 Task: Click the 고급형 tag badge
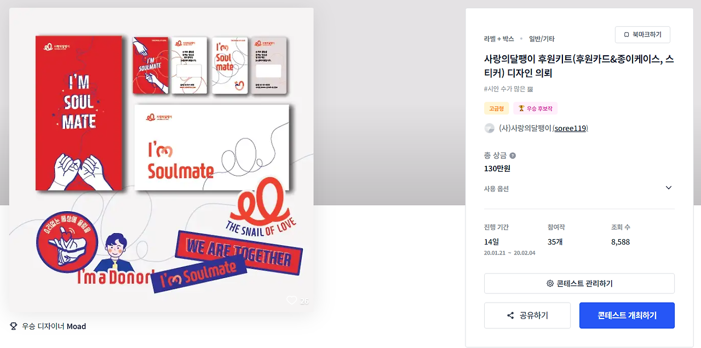pos(496,108)
